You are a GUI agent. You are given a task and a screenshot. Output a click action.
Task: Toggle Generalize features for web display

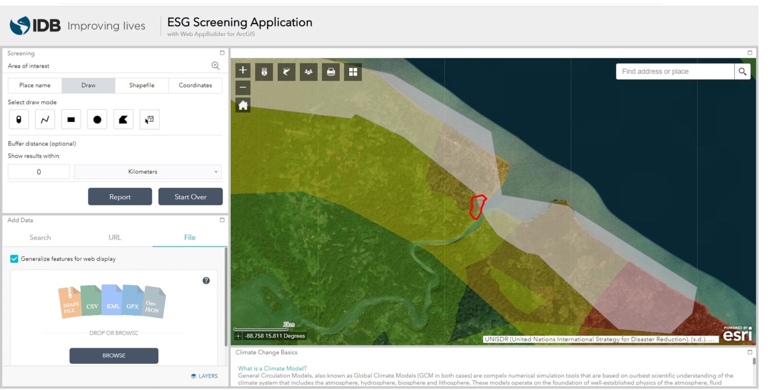14,259
